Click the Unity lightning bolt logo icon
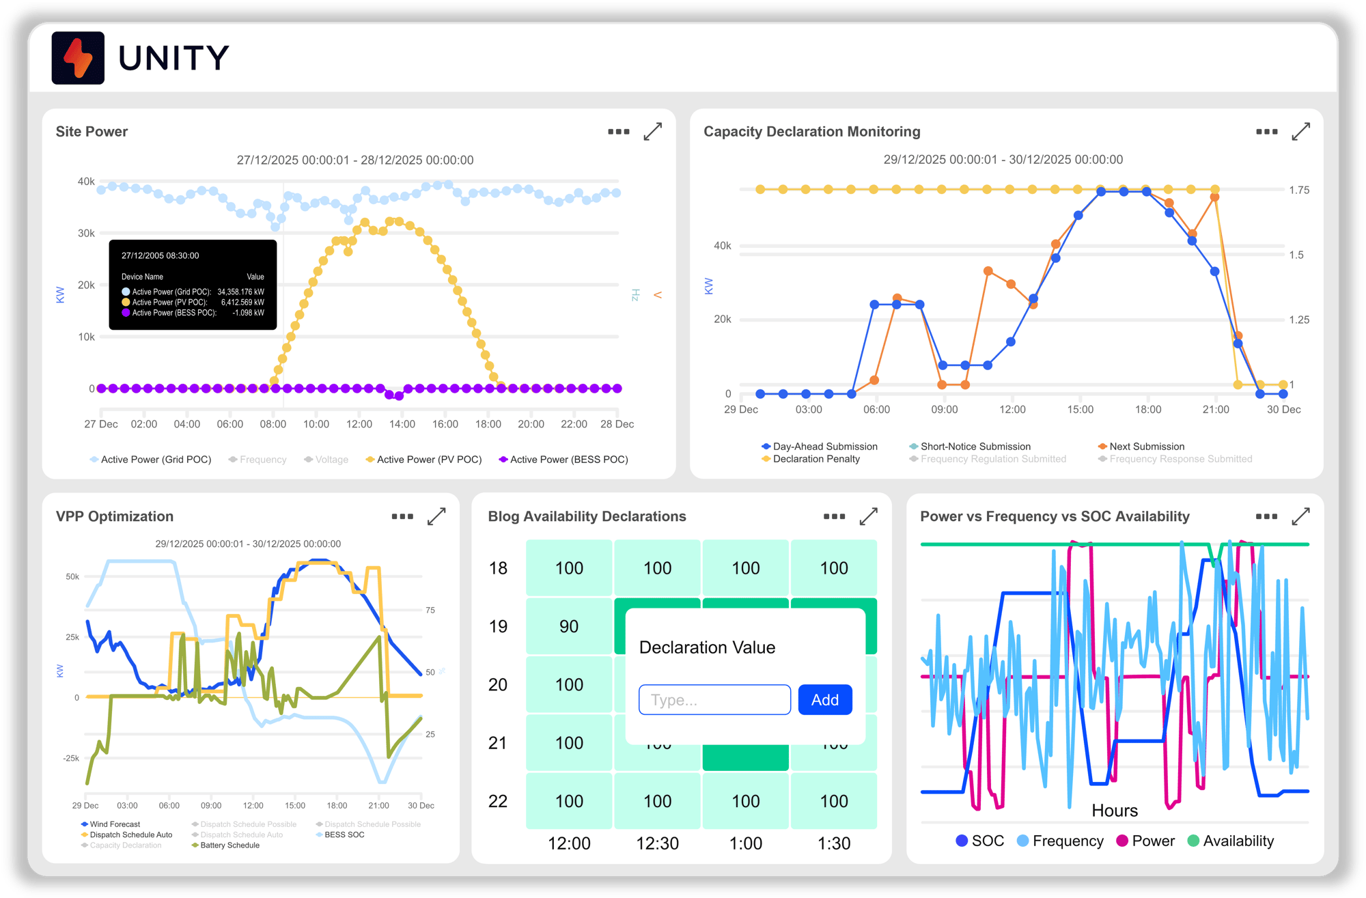The height and width of the screenshot is (898, 1366). coord(78,58)
